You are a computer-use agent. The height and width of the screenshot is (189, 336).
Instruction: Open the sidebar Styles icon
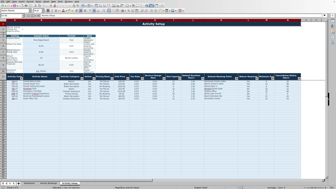coord(333,26)
